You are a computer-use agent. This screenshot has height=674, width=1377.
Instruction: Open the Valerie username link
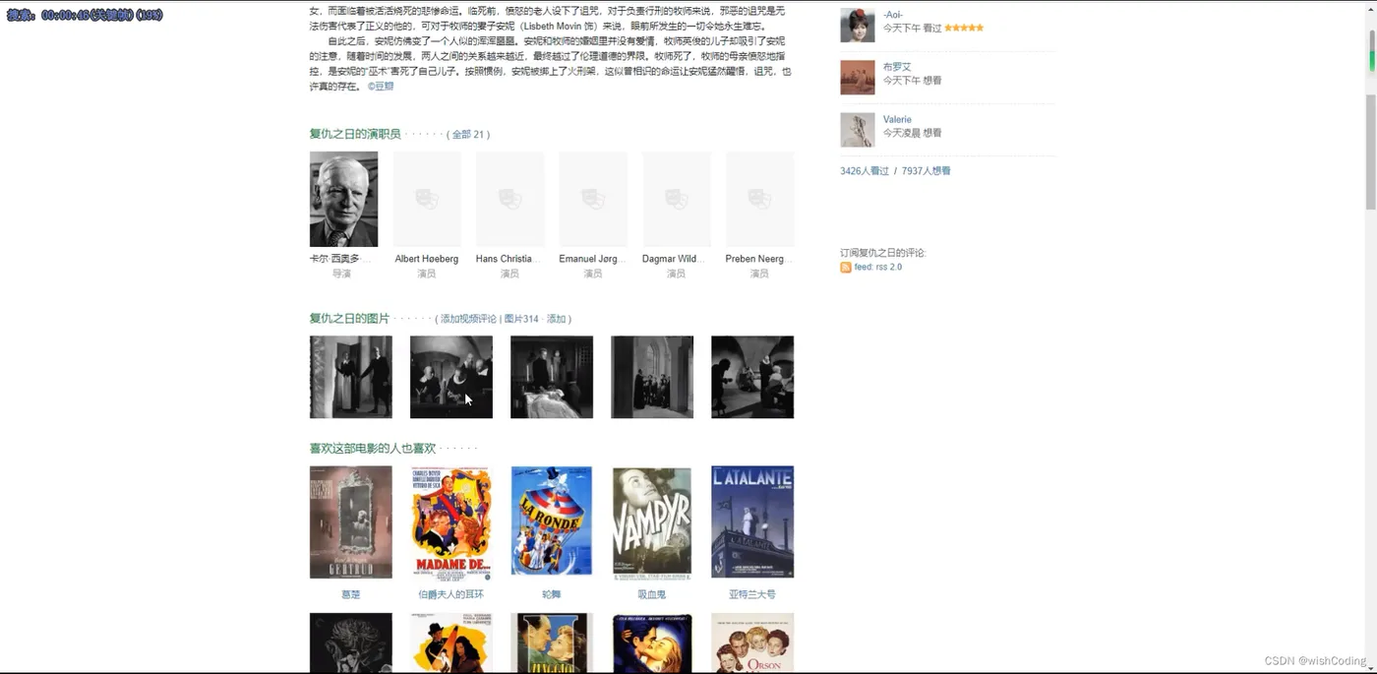click(x=897, y=119)
